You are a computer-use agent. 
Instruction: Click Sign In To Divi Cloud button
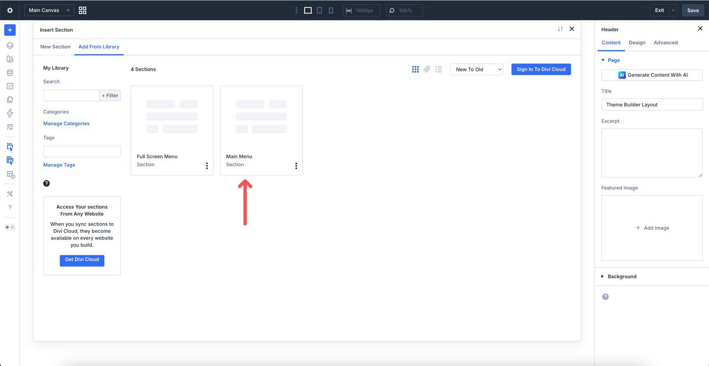(x=541, y=69)
